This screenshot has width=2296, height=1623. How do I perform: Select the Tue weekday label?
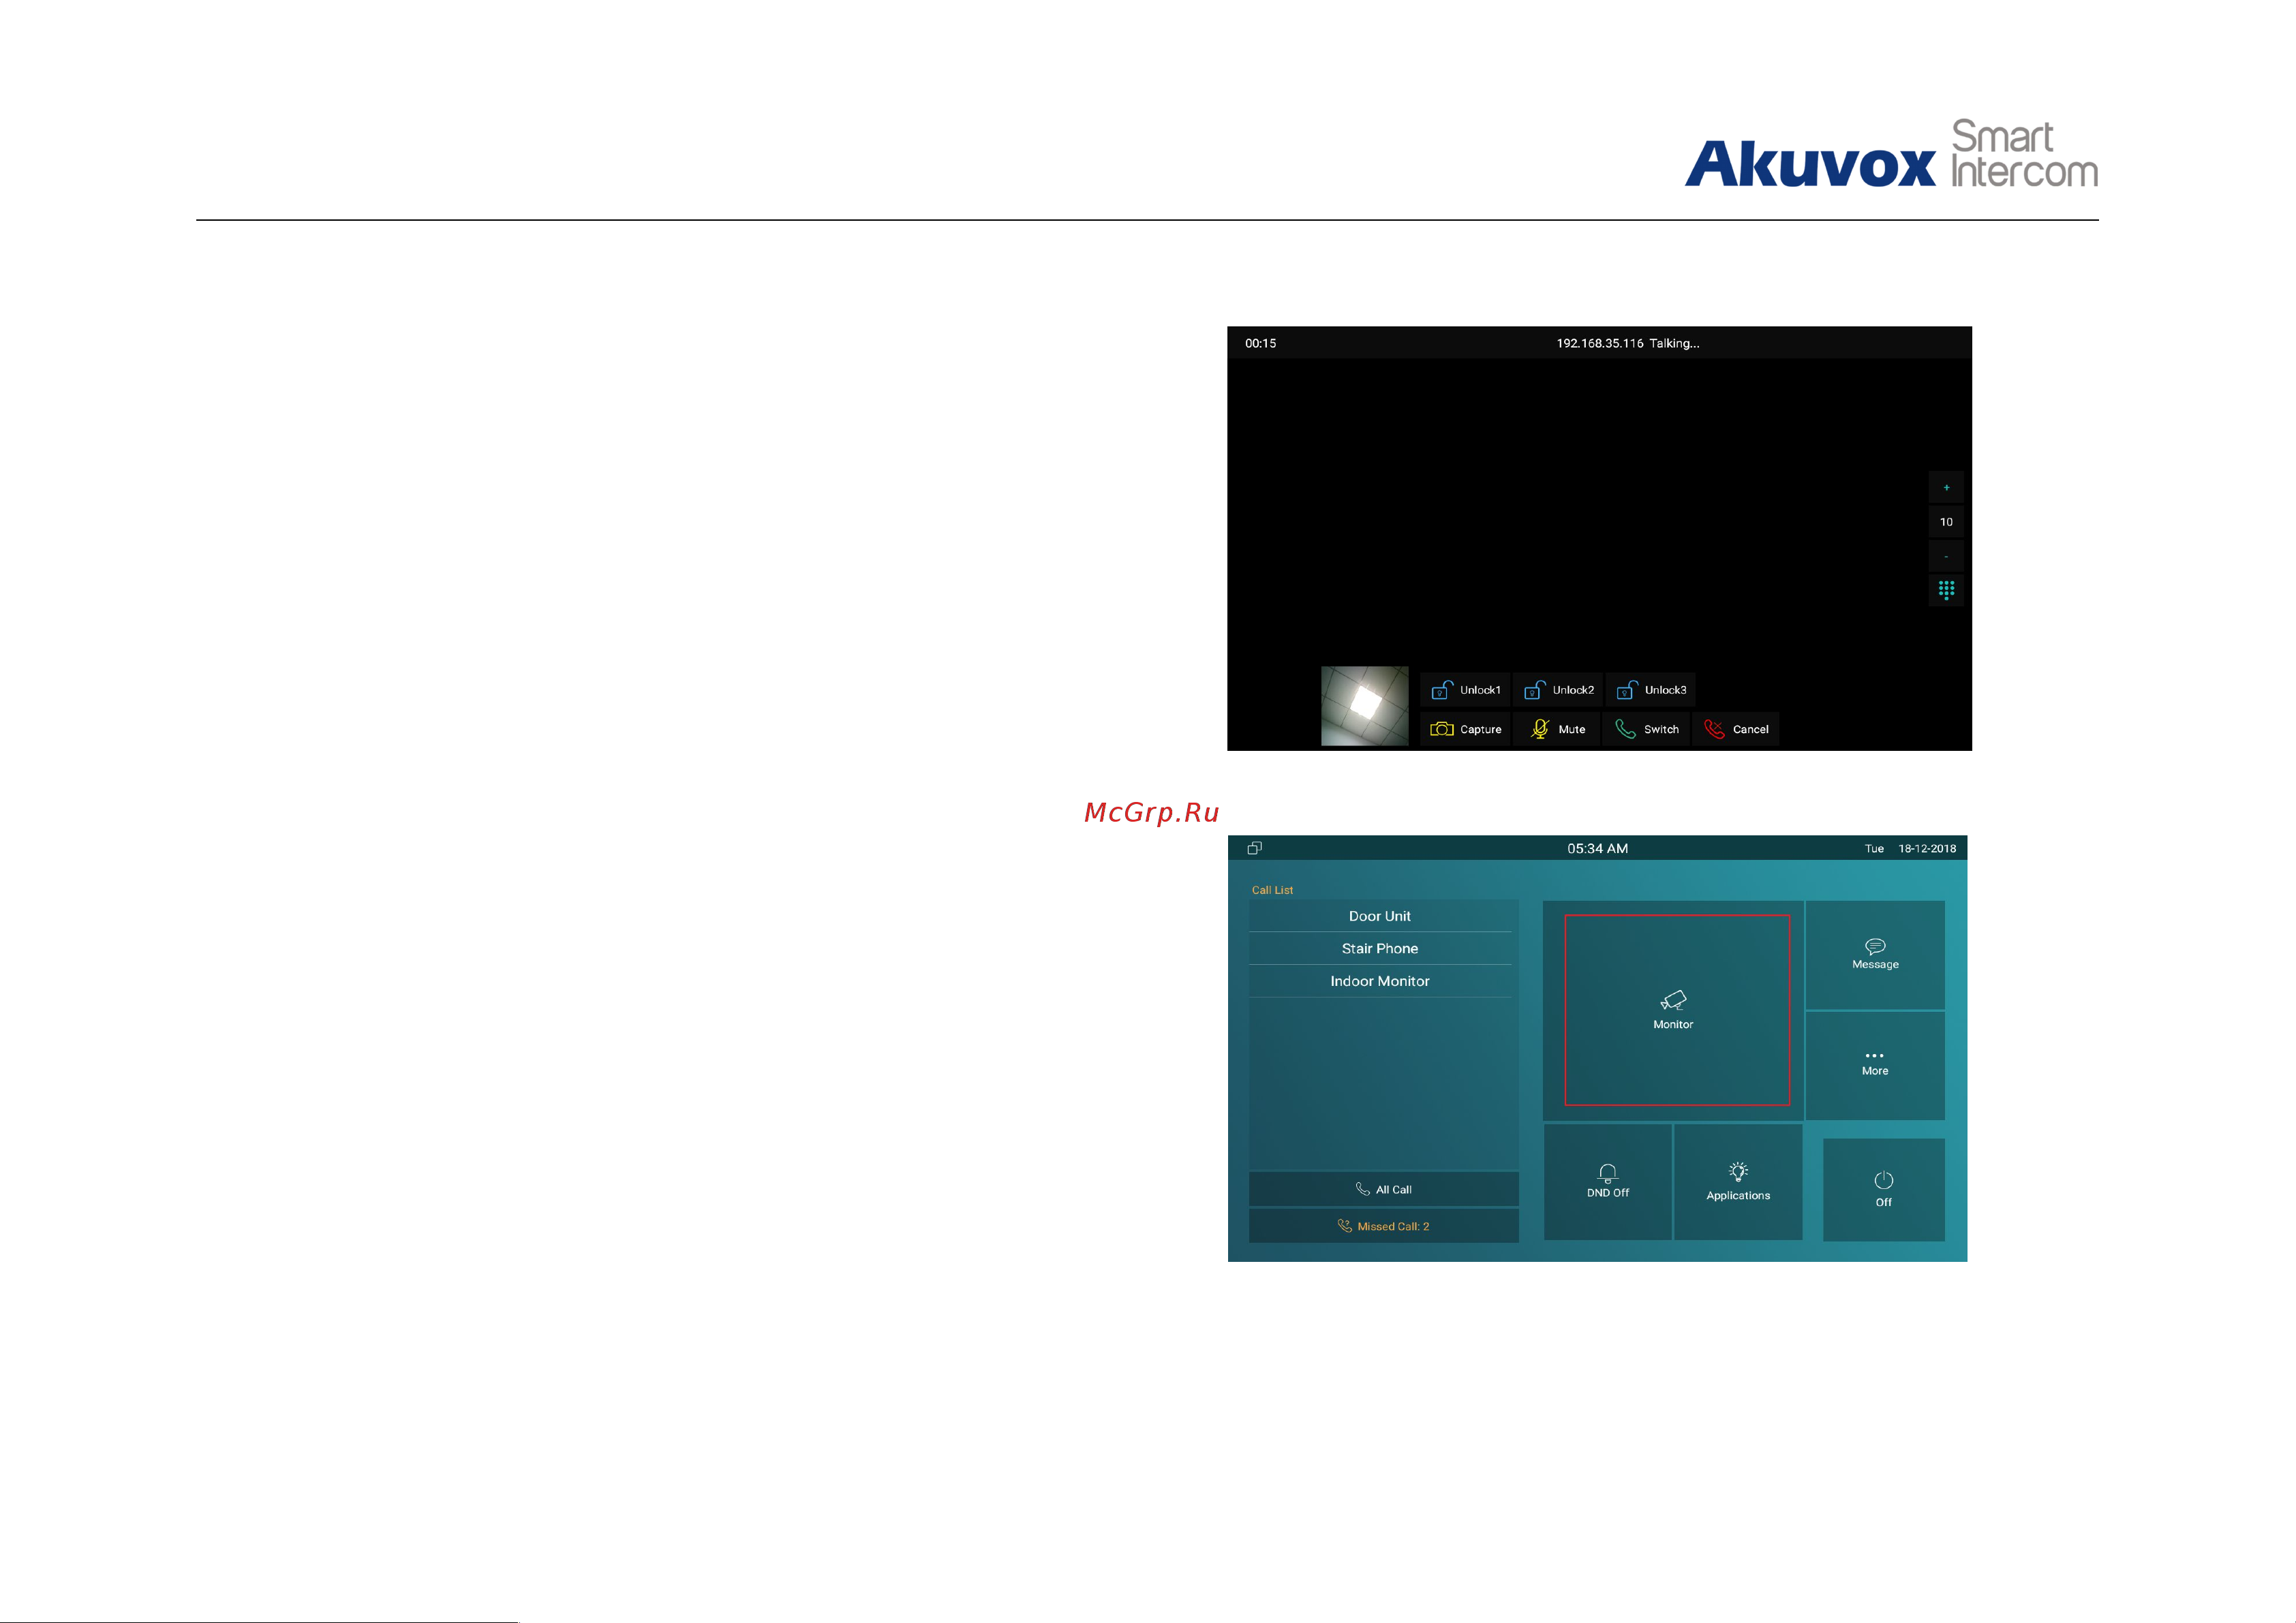1874,848
